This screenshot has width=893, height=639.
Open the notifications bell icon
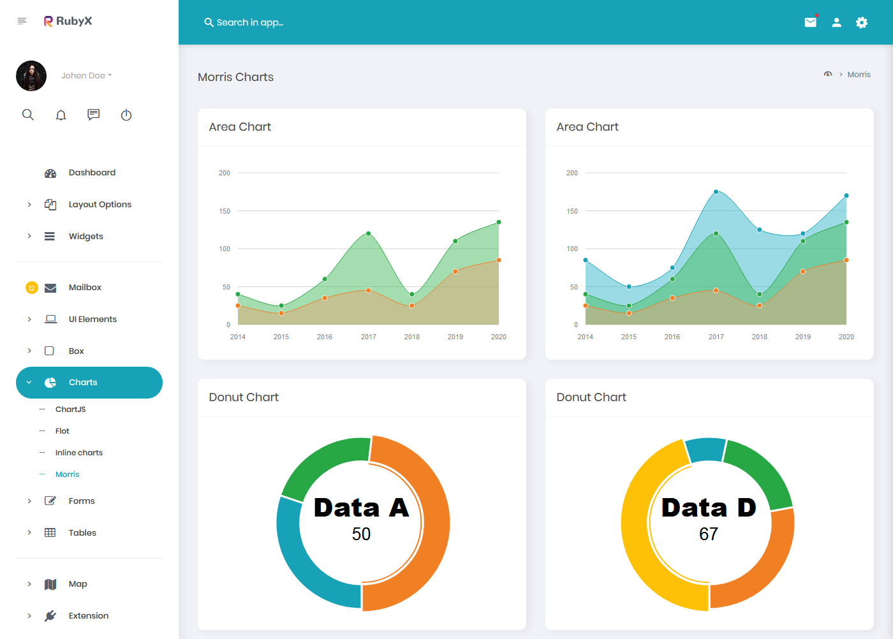coord(61,115)
